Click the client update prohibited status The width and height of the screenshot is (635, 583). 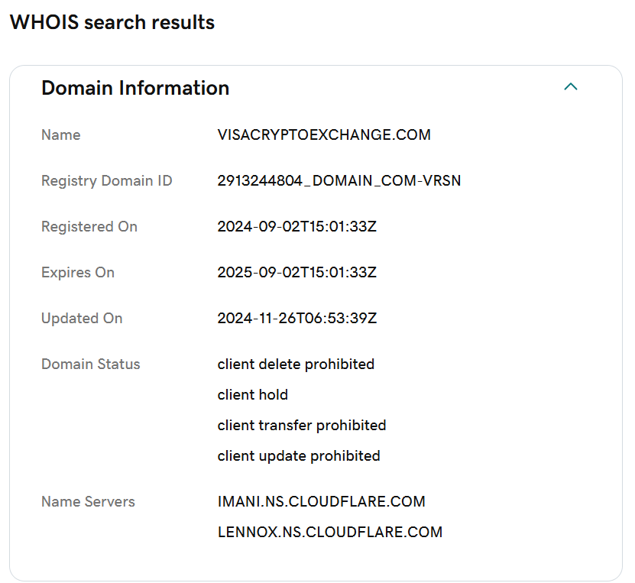pos(299,456)
